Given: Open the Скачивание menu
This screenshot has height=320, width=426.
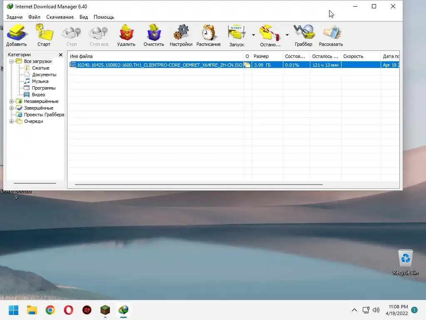Looking at the screenshot, I should 60,17.
